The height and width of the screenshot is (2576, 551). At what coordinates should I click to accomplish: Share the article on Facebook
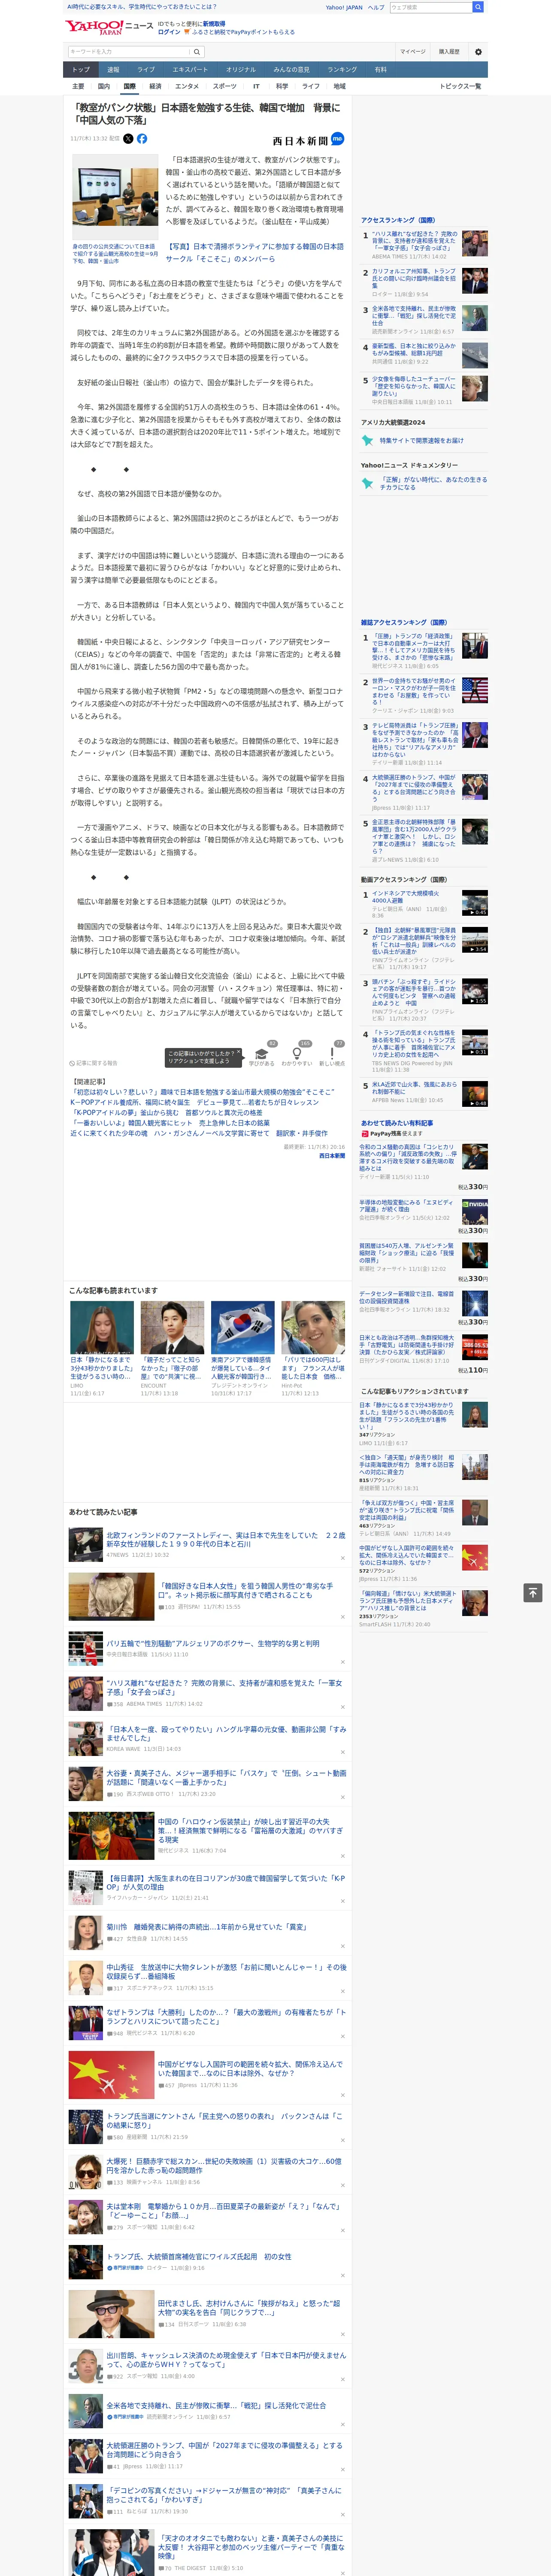point(142,139)
